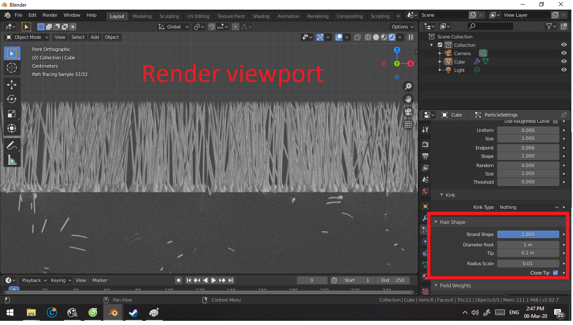Select the Measure tool
Viewport: 573px width, 325px height.
click(12, 159)
